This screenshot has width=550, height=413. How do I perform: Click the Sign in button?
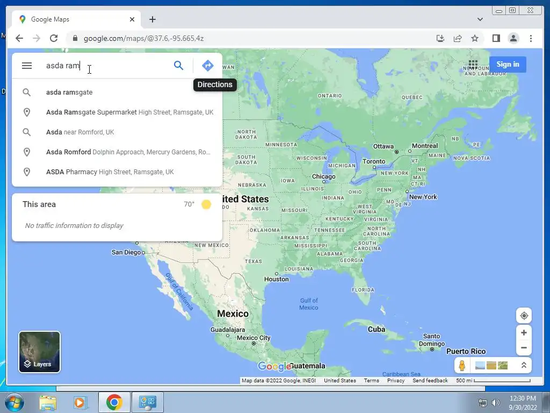(508, 65)
